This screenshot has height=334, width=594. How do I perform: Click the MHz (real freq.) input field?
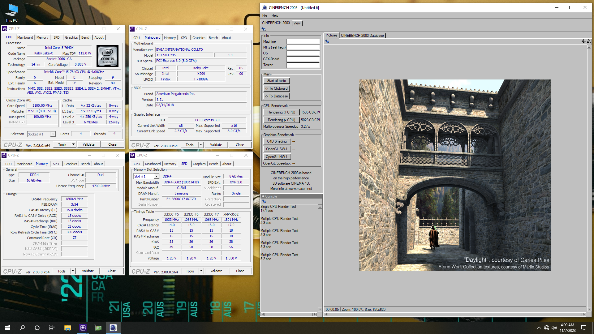tap(303, 47)
